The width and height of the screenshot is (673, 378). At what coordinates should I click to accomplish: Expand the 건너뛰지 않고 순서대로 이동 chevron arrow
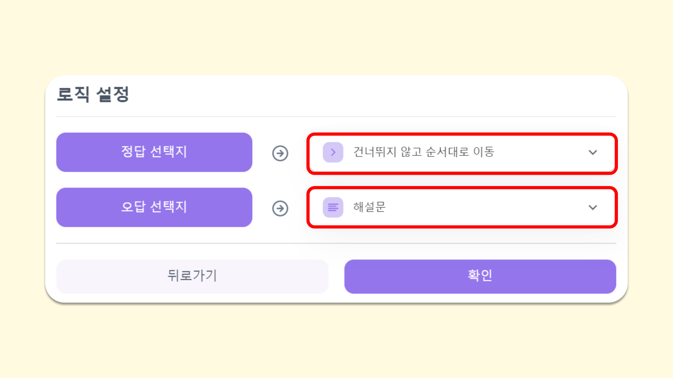[593, 152]
